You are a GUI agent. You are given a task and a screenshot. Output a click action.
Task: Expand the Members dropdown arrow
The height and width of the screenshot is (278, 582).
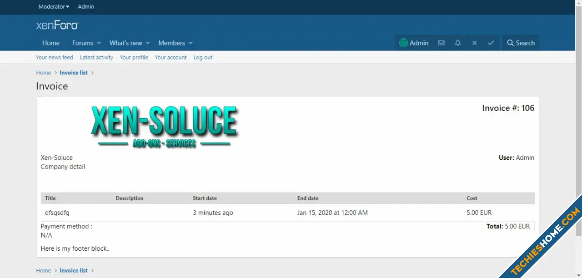tap(191, 43)
